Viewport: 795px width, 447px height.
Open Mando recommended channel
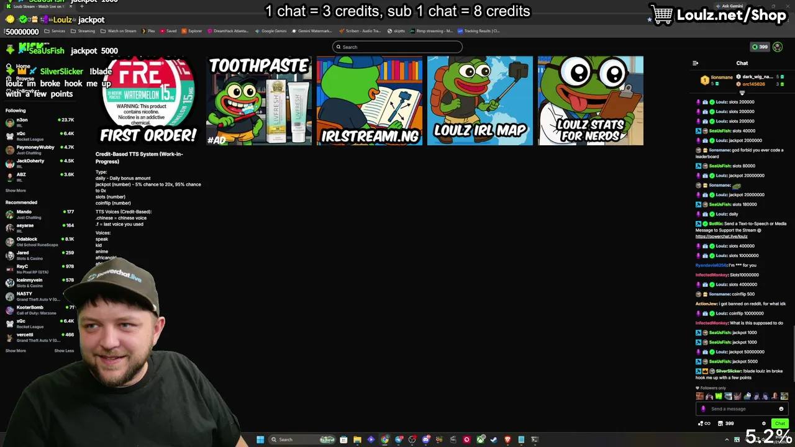click(x=39, y=214)
